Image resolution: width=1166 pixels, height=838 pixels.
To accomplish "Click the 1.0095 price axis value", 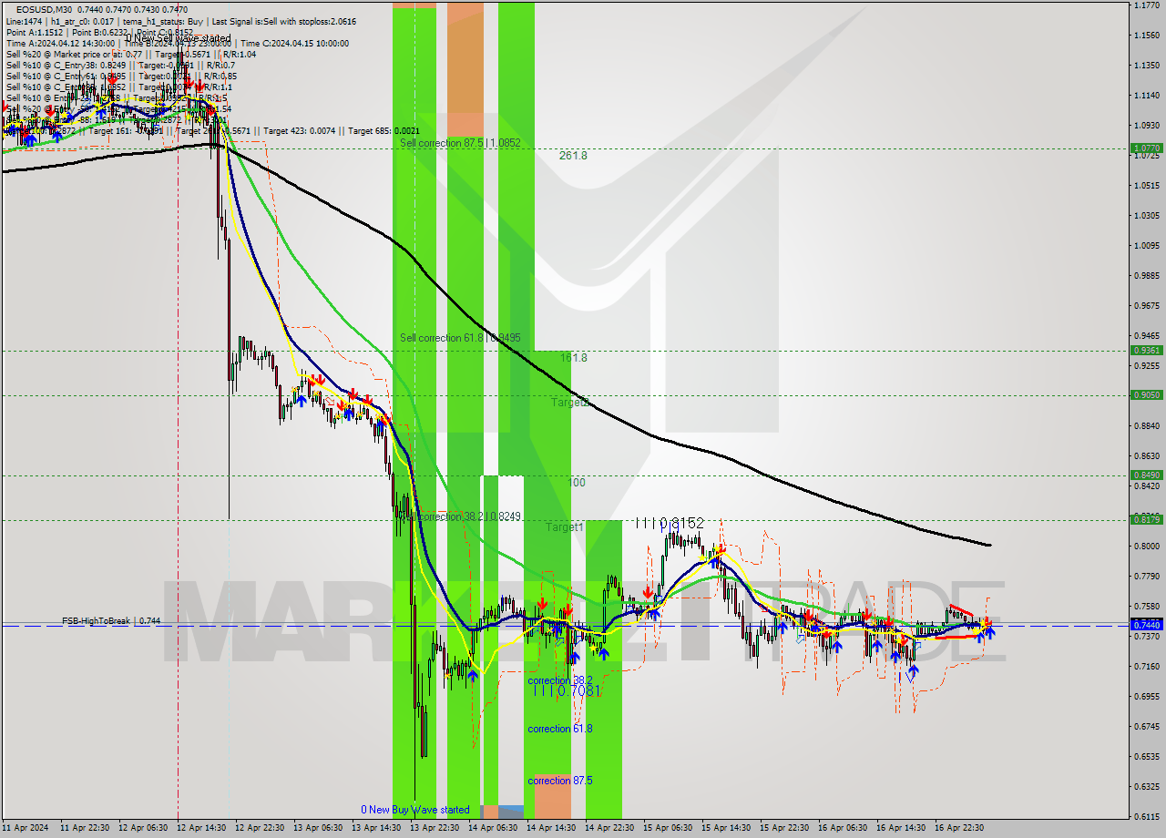I will coord(1146,245).
